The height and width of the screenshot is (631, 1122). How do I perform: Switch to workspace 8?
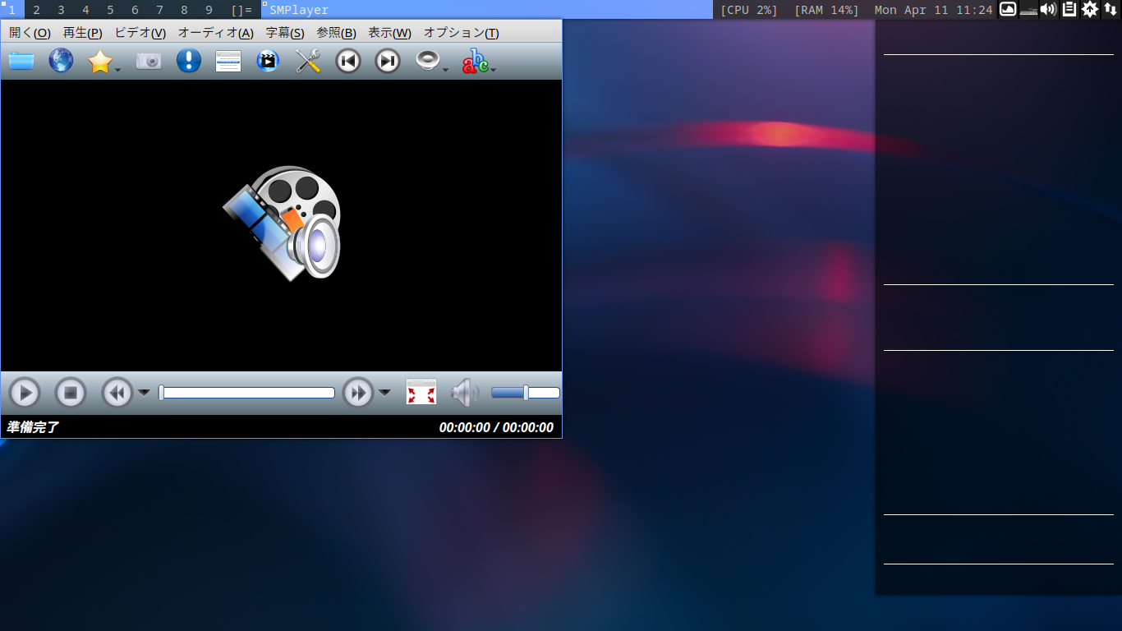click(185, 10)
